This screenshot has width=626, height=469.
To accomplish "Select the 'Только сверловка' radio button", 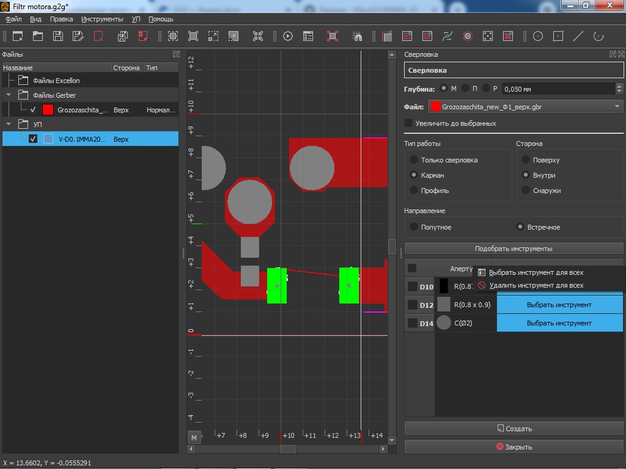I will pos(414,160).
